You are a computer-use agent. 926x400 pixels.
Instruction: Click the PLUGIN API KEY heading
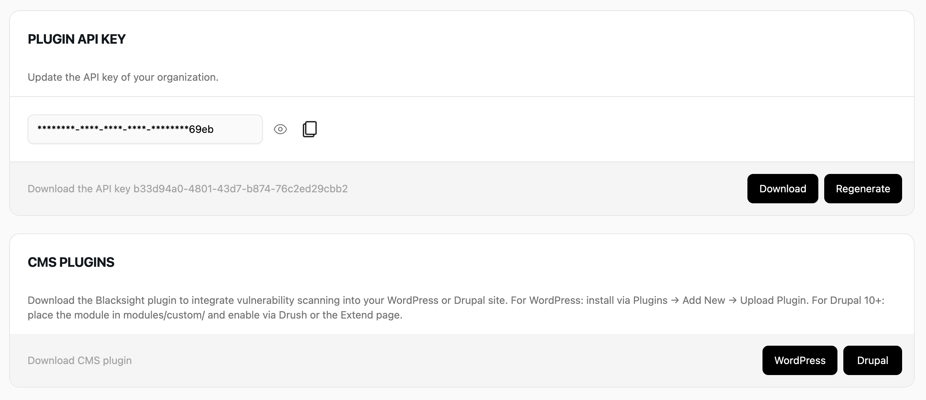(x=77, y=38)
